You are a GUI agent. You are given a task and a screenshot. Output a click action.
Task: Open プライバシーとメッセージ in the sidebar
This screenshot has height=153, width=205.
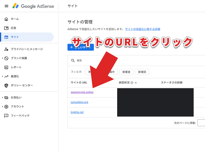pos(27,49)
